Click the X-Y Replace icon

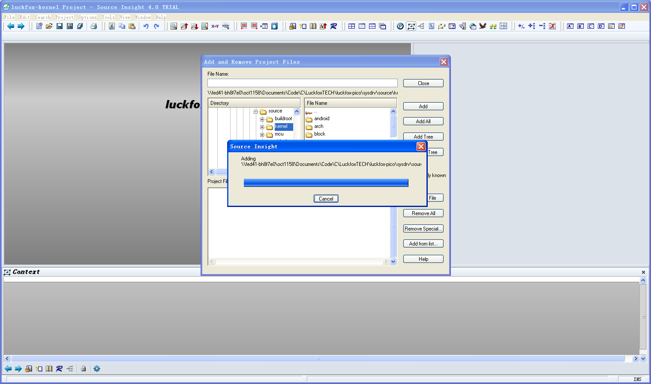pyautogui.click(x=215, y=26)
